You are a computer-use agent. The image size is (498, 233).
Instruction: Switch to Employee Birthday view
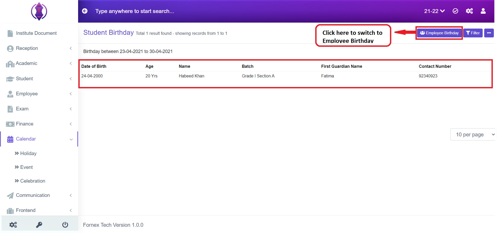(x=439, y=33)
